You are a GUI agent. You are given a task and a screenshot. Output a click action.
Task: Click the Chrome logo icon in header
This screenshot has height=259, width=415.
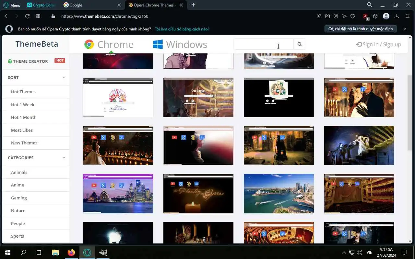coord(89,44)
